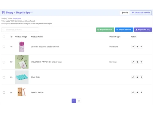Open the FAQ button

click(x=125, y=13)
